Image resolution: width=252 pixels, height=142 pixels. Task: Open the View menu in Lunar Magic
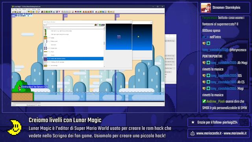(20, 9)
